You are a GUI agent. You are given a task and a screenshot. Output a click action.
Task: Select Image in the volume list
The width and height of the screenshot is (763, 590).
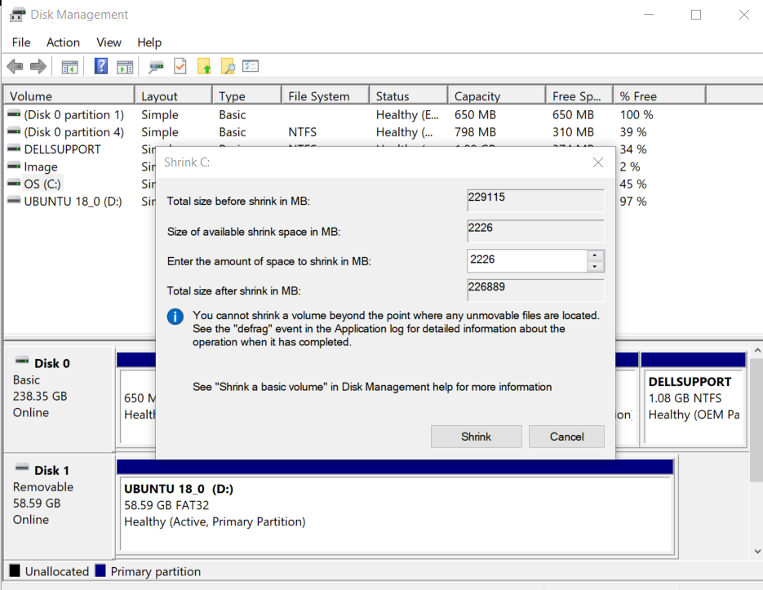40,167
